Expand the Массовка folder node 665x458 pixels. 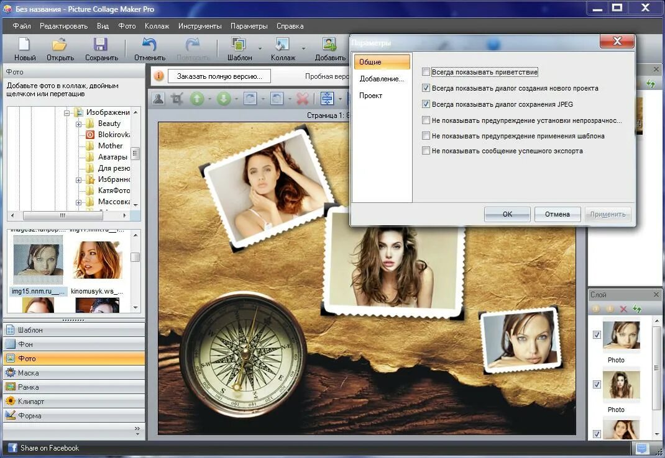(78, 202)
